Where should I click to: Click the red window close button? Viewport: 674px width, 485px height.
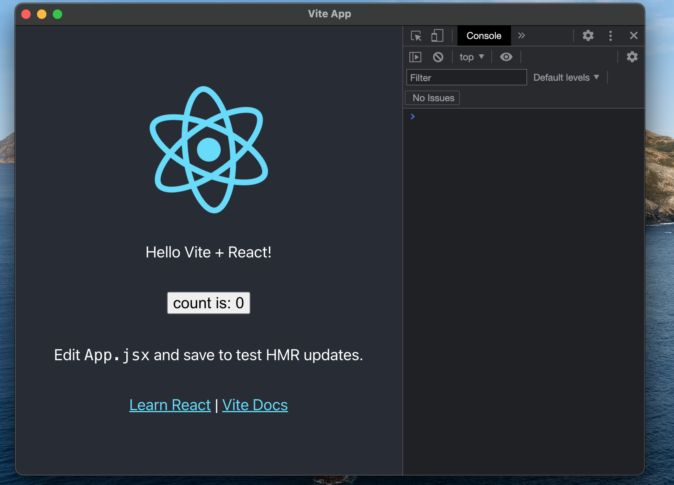(x=26, y=14)
